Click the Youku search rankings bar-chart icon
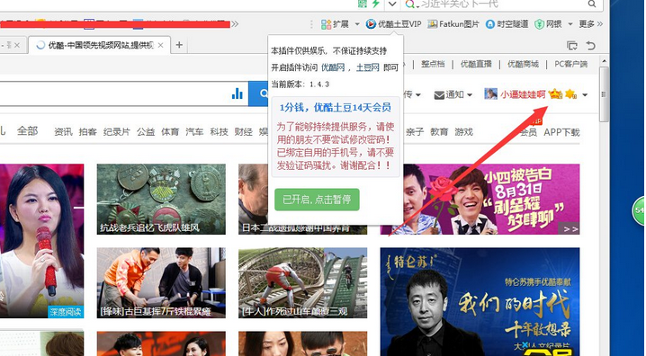 (238, 93)
